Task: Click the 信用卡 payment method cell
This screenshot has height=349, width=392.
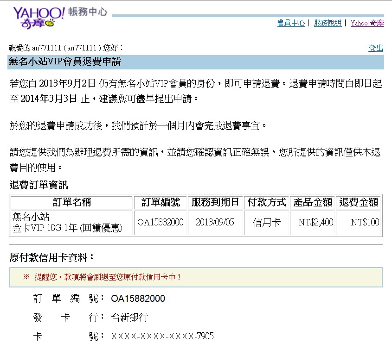Action: click(266, 223)
